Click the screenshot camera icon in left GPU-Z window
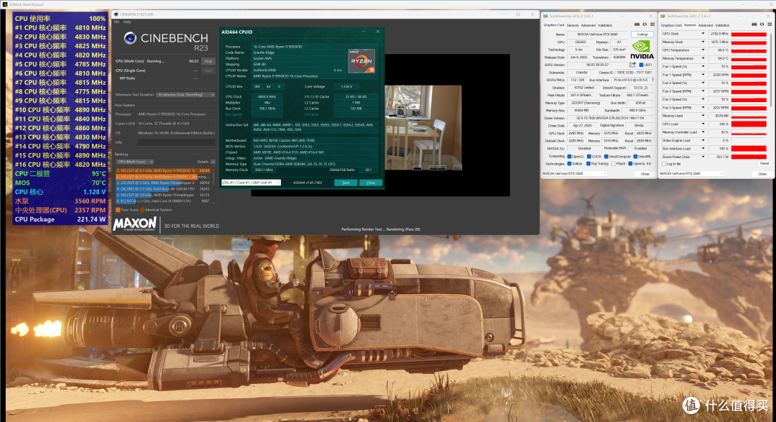This screenshot has height=422, width=776. [637, 24]
